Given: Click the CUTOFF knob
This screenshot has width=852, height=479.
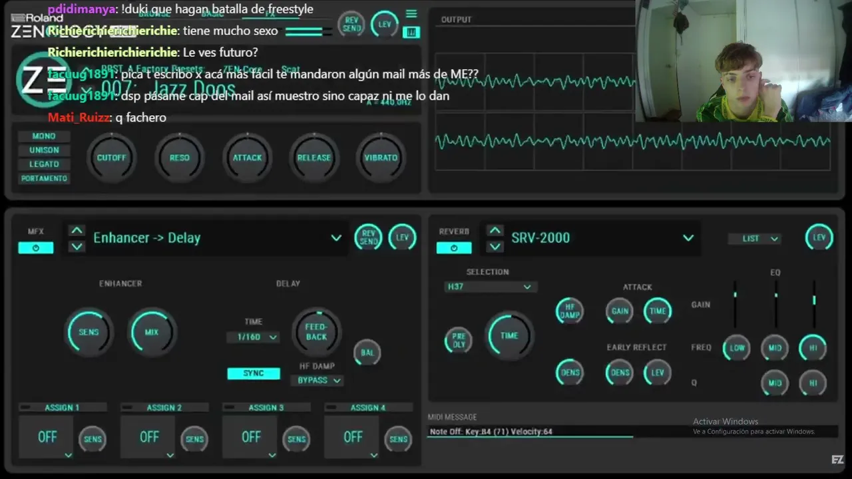Looking at the screenshot, I should 111,158.
